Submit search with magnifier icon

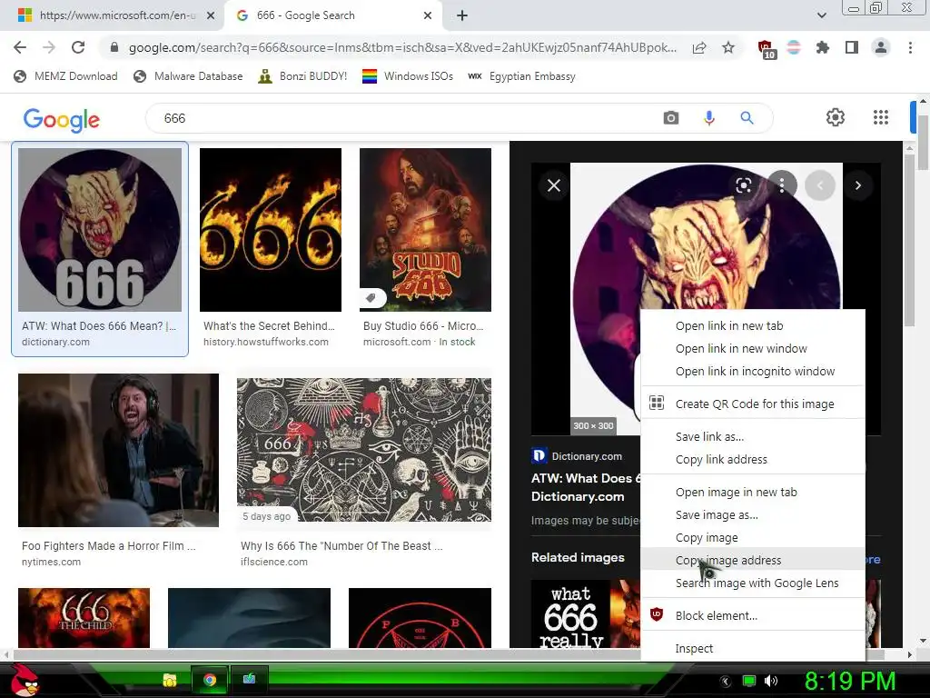(x=747, y=118)
